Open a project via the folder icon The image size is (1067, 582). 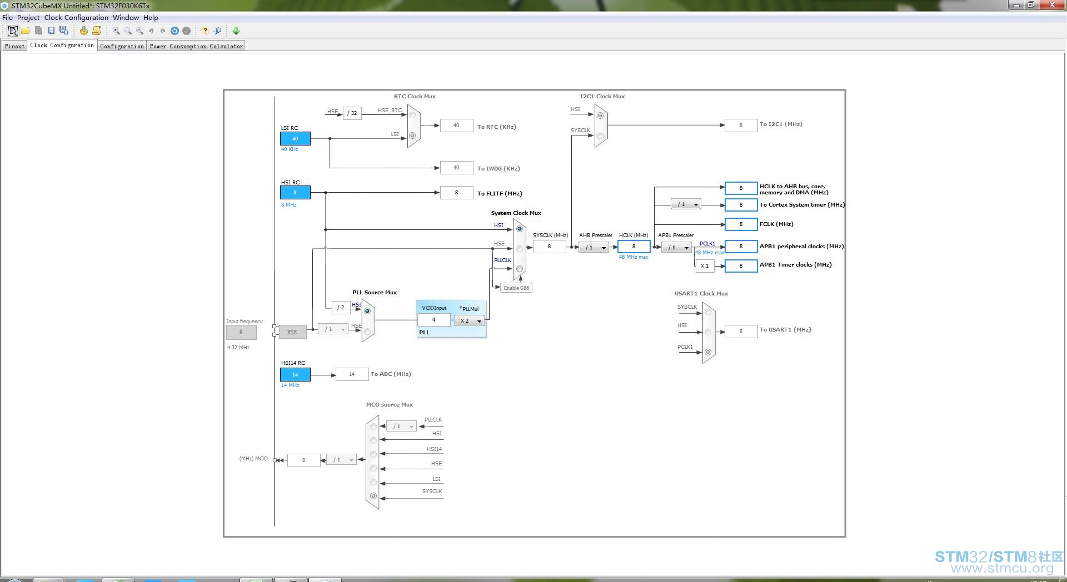26,31
